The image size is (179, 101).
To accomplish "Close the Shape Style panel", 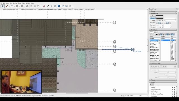I will pos(176,13).
